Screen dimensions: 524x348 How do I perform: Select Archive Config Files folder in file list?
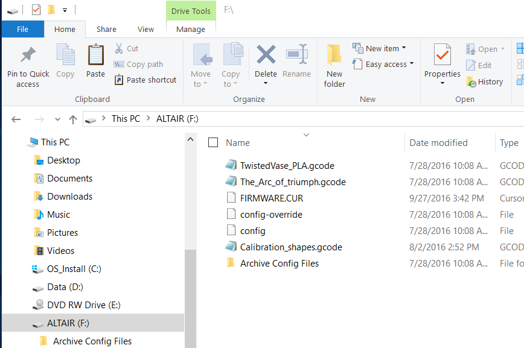click(280, 263)
